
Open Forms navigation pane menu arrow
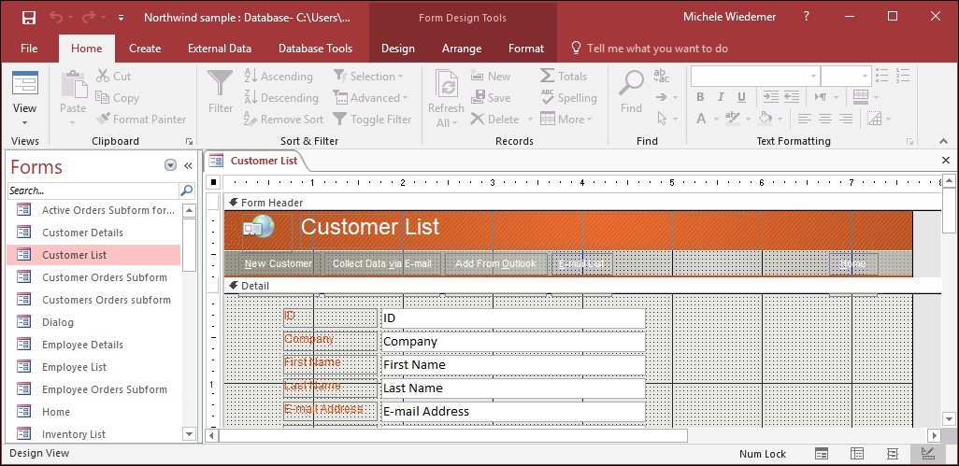click(171, 165)
